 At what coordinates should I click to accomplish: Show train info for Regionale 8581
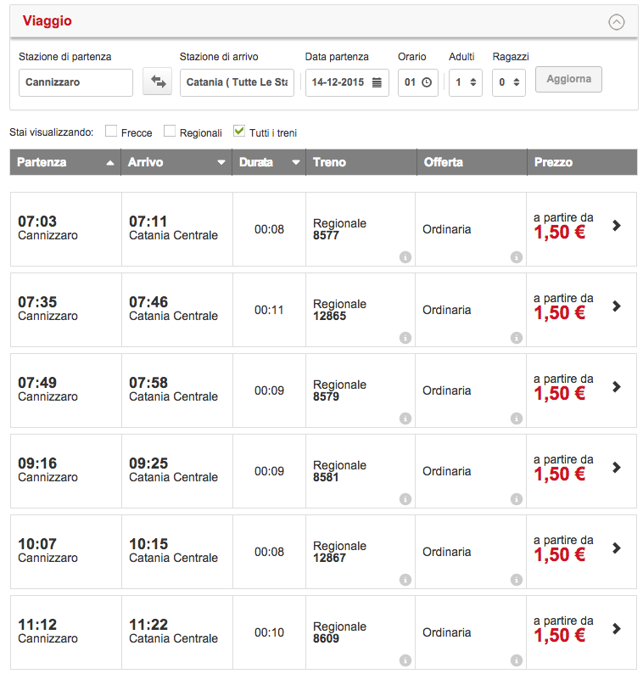[405, 499]
